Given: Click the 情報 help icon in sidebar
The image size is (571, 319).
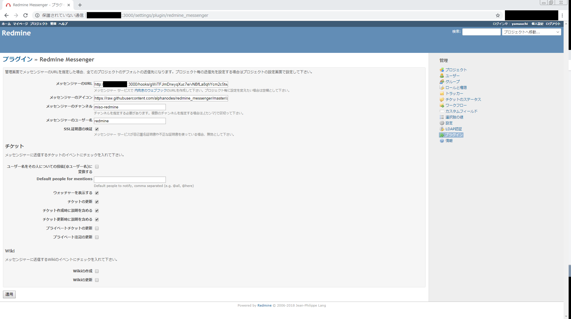Looking at the screenshot, I should [442, 141].
